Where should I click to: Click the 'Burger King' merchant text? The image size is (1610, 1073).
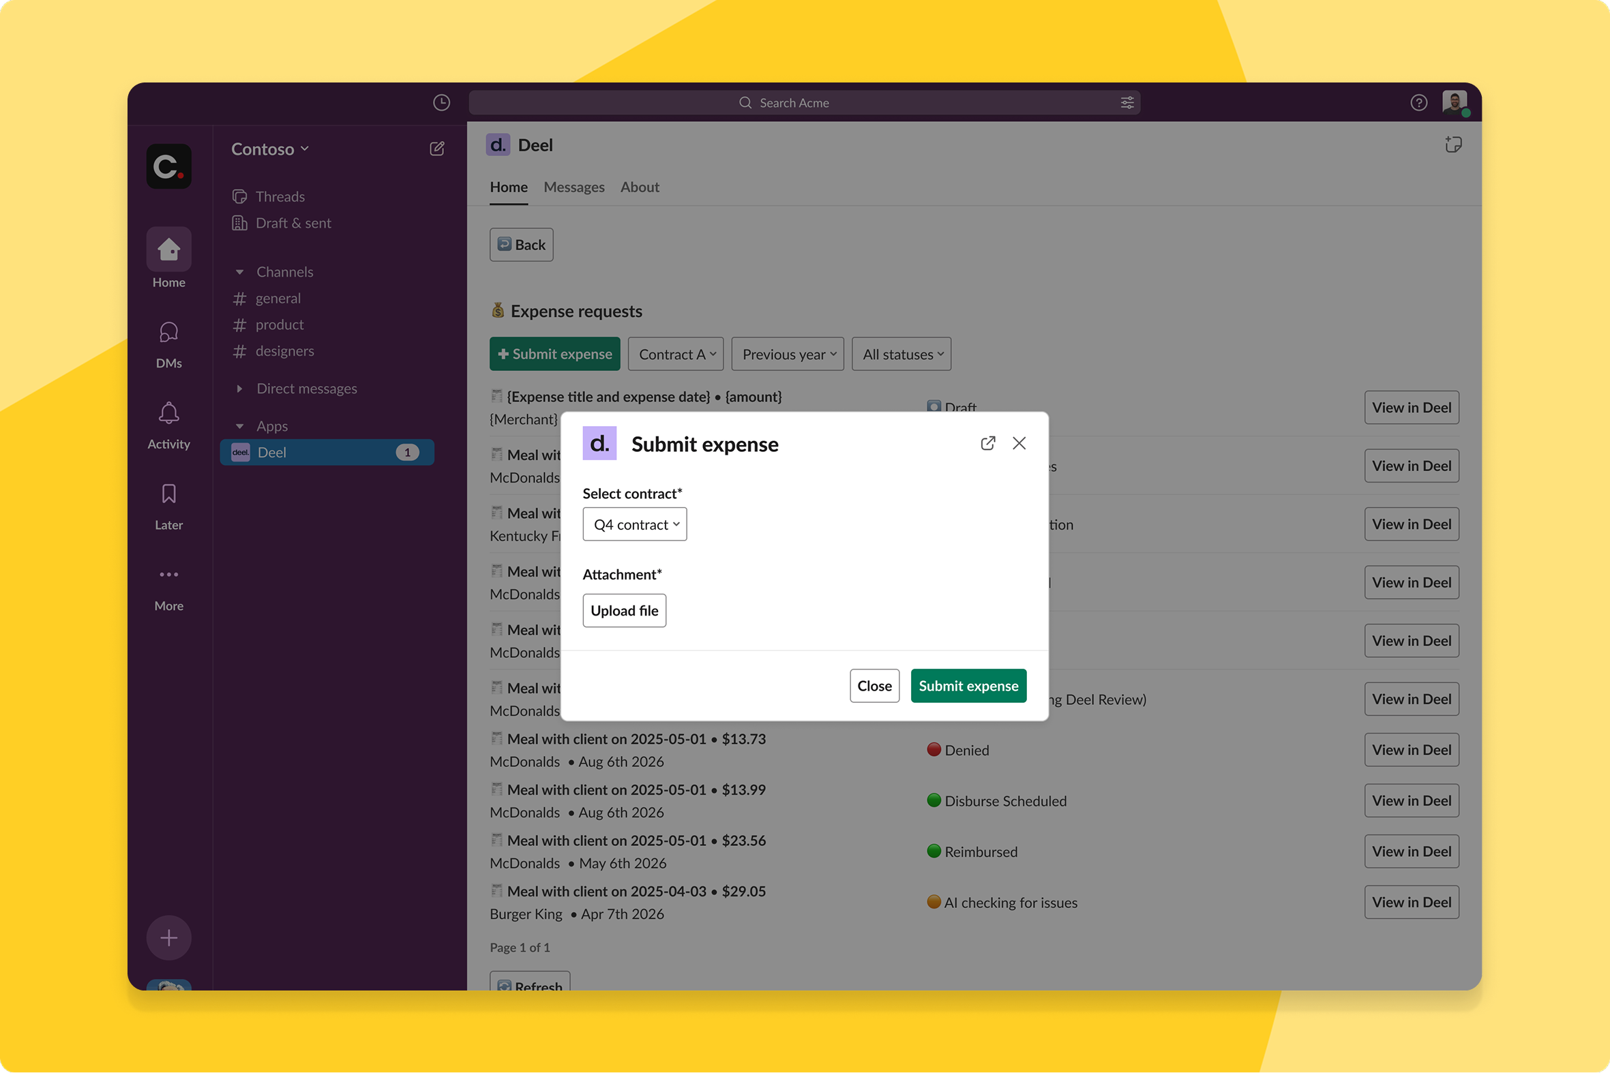tap(526, 914)
